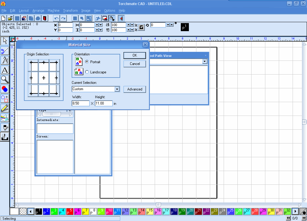
Task: Click the ruler origin icon at the rulers' corner
Action: (x=12, y=39)
